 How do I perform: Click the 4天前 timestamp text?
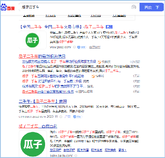click(136, 92)
